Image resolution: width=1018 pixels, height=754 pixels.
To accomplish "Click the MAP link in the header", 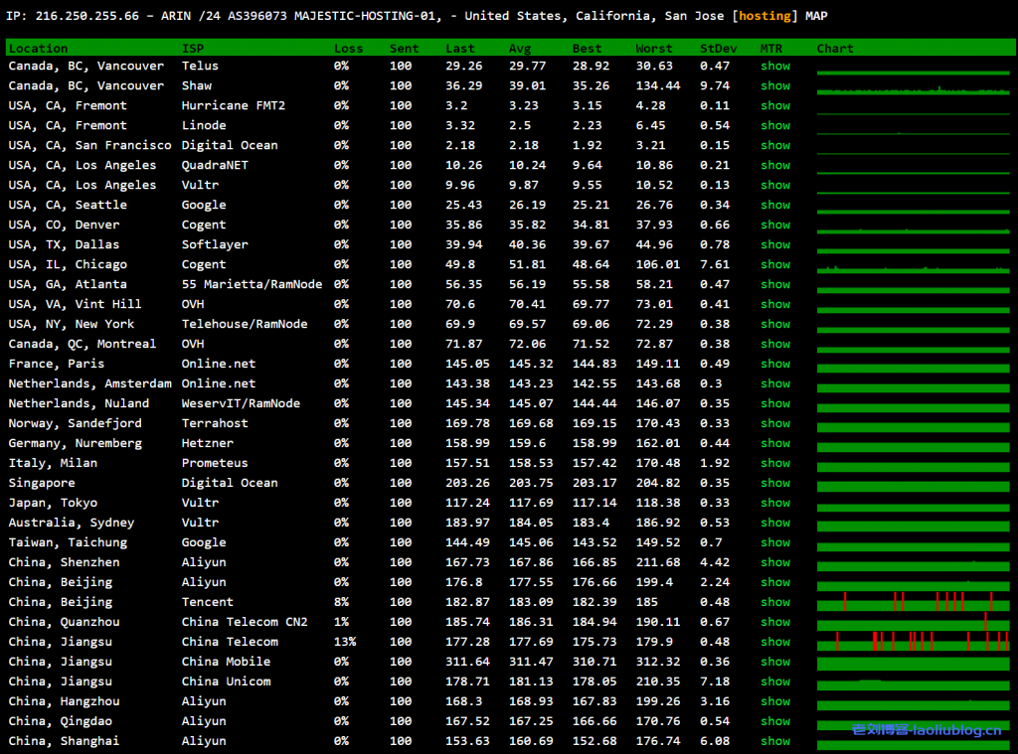I will point(815,16).
